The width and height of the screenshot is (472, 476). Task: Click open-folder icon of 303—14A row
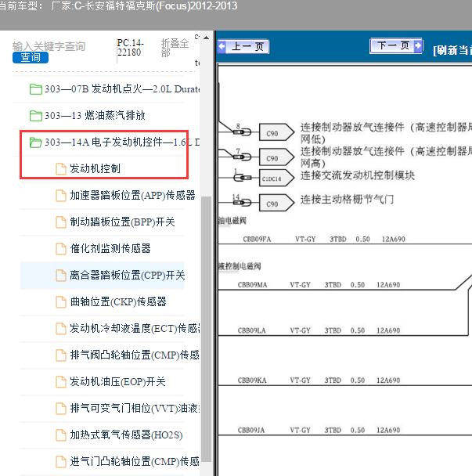(x=36, y=142)
